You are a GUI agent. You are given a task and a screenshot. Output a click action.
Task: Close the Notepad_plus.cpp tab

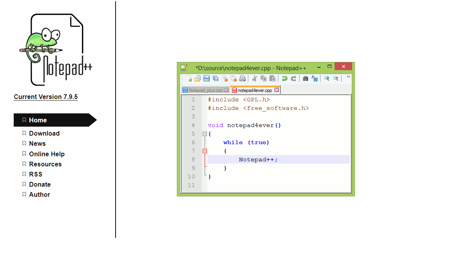click(x=226, y=90)
